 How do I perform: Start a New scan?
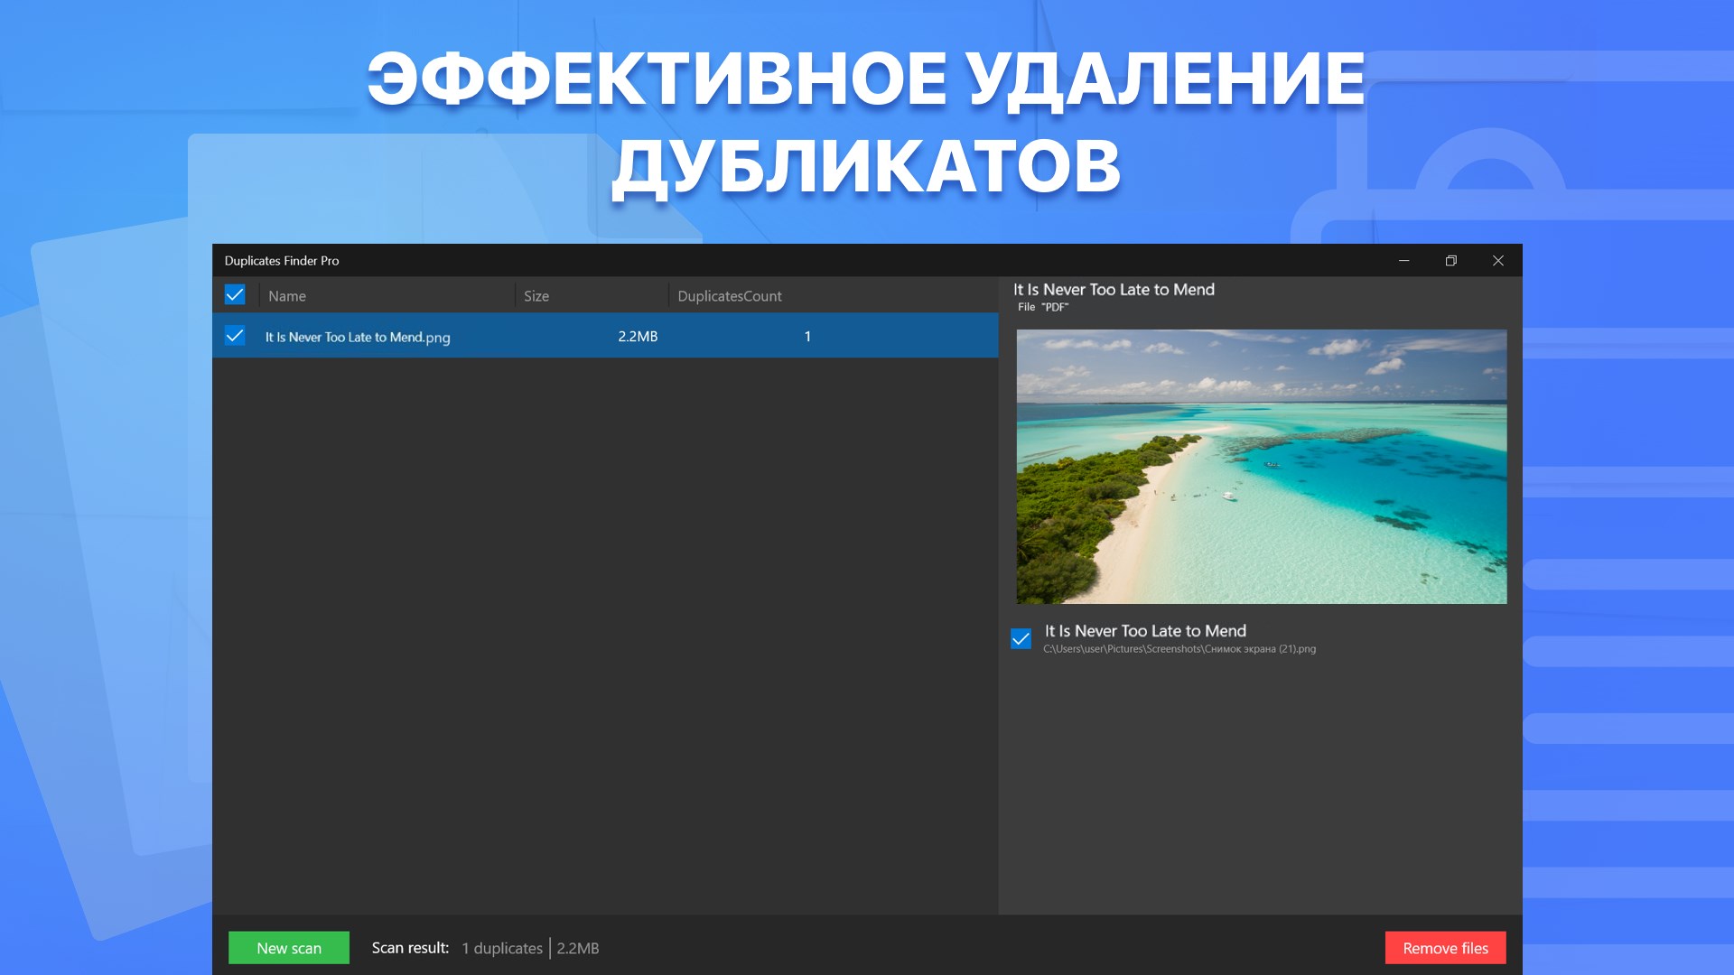[x=289, y=948]
